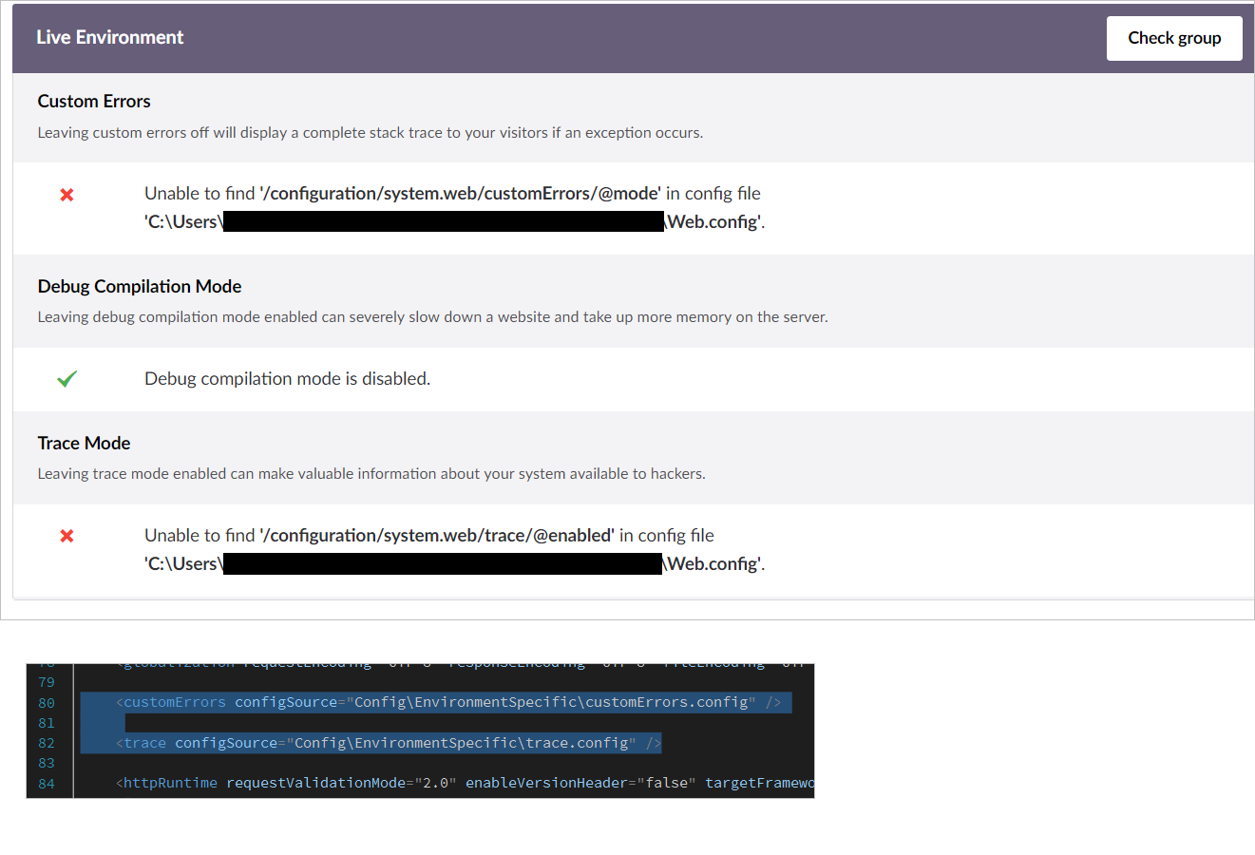This screenshot has height=855, width=1255.
Task: Click line number 80 in code editor
Action: click(x=47, y=703)
